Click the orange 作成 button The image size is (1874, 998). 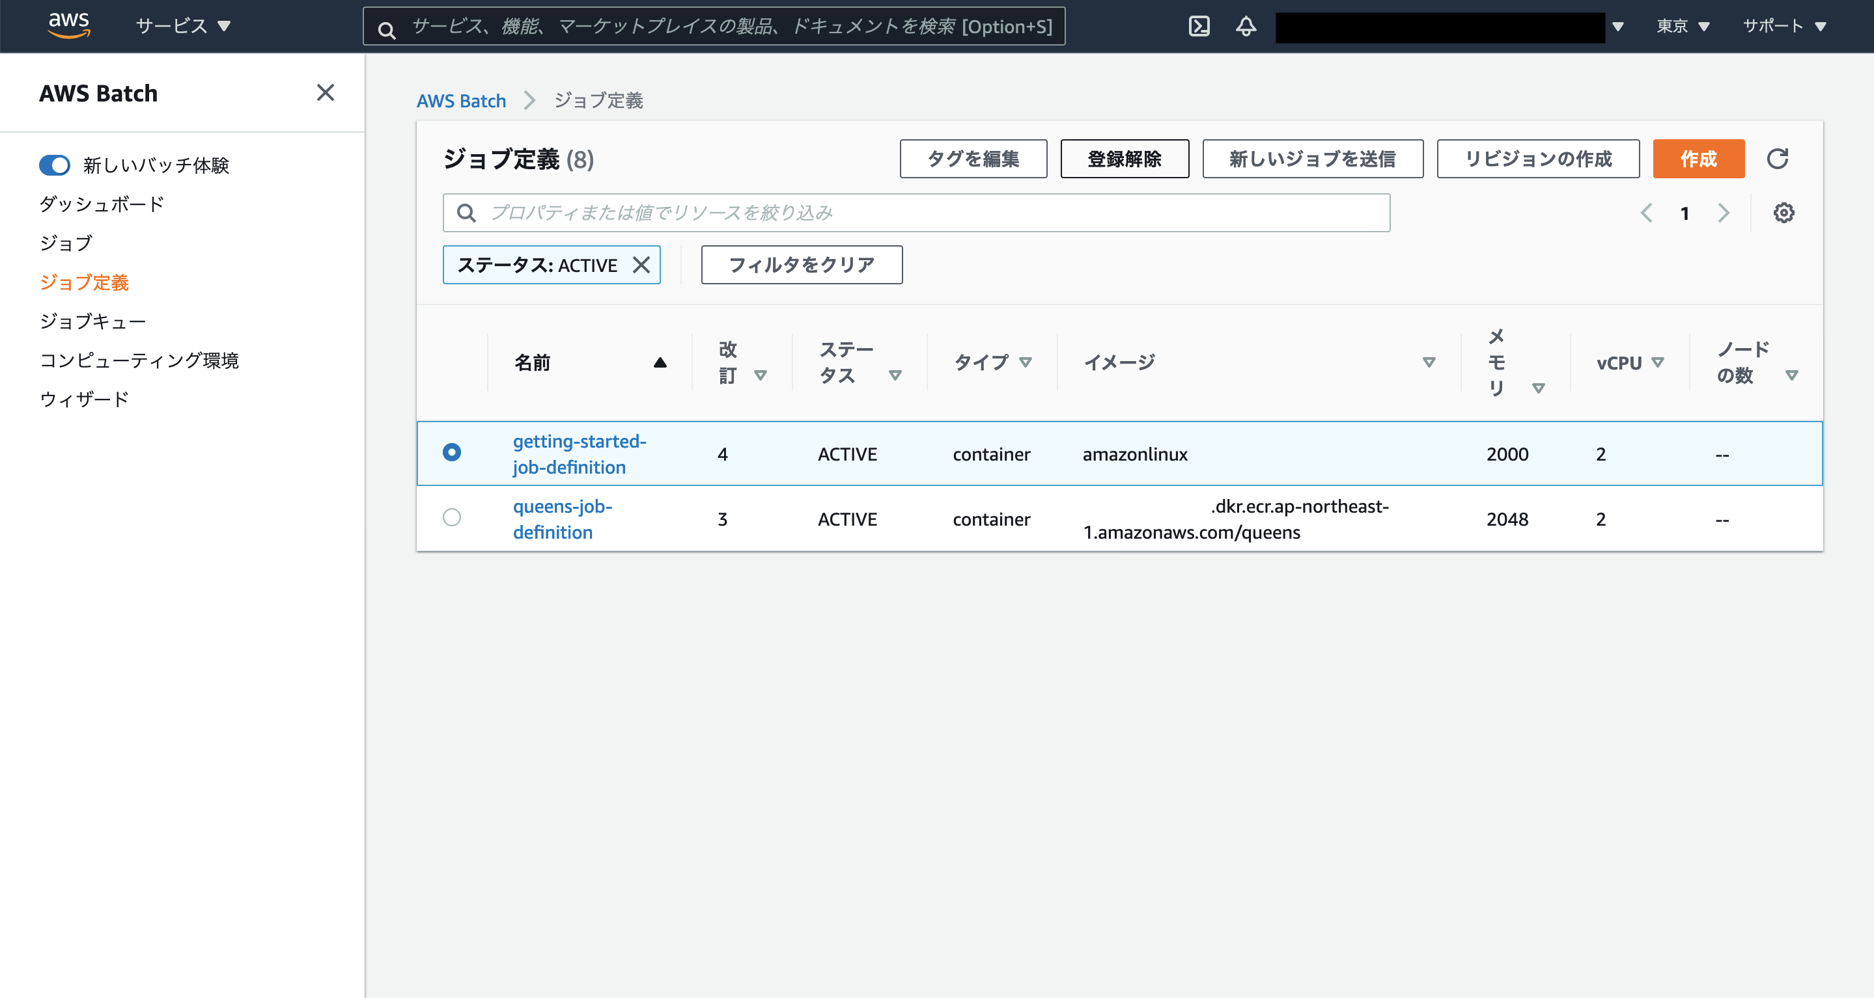[1699, 159]
